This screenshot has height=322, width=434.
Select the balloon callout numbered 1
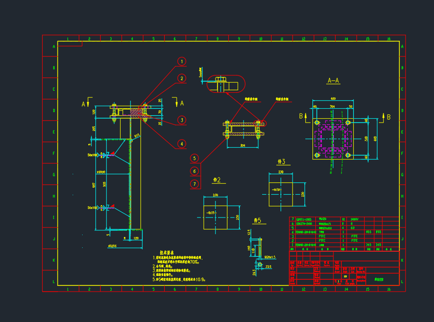pos(181,61)
